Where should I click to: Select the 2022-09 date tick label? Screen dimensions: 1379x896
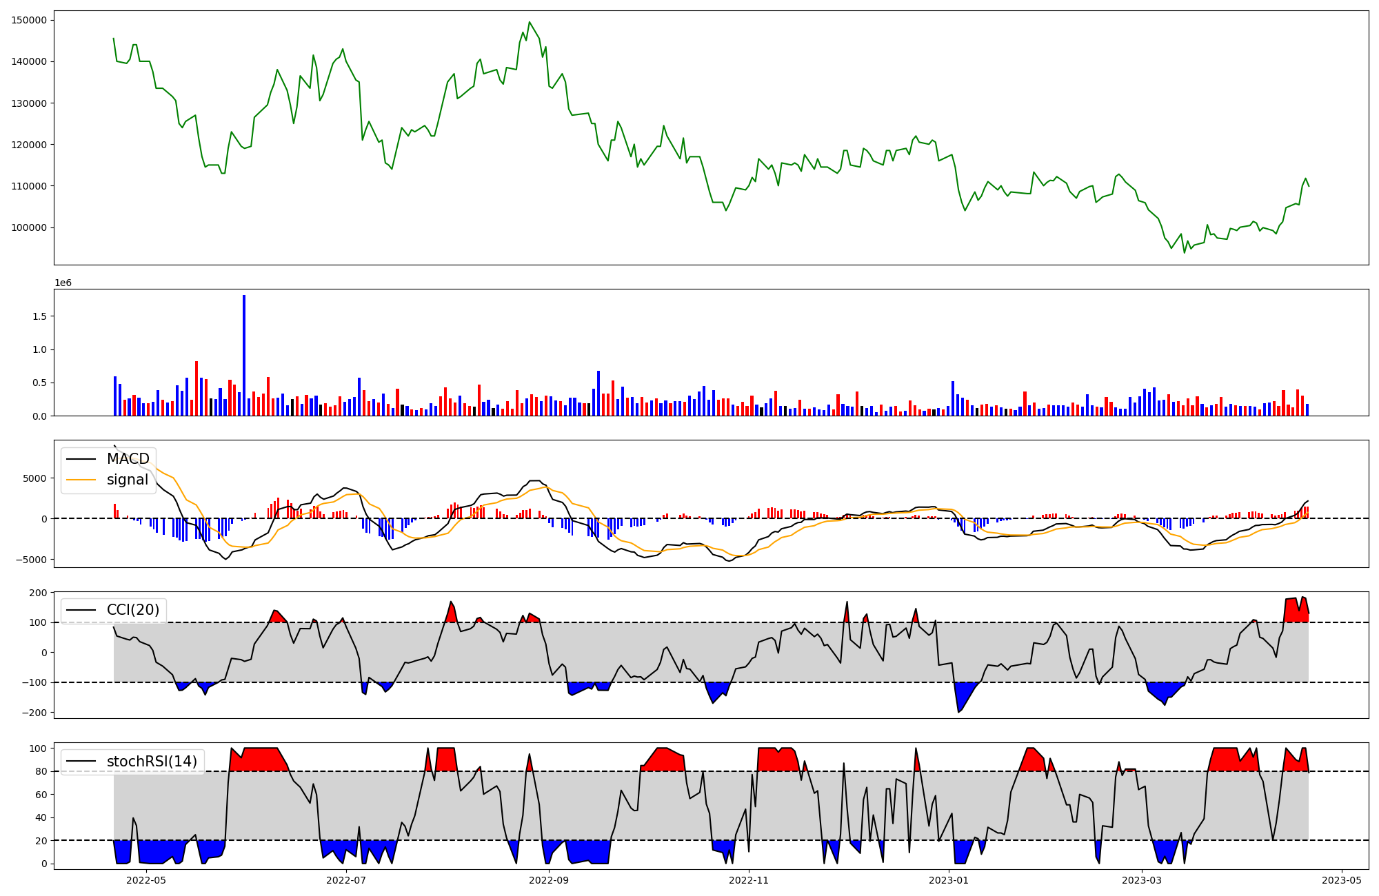coord(549,880)
